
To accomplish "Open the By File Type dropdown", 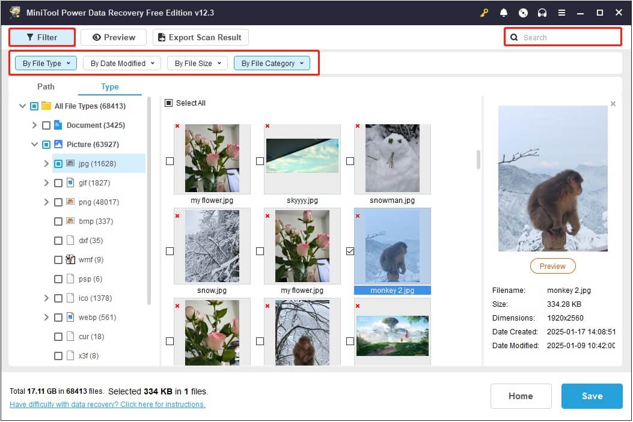I will click(46, 63).
